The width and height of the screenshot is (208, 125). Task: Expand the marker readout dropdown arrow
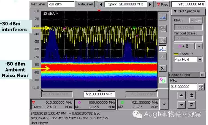click(164, 104)
